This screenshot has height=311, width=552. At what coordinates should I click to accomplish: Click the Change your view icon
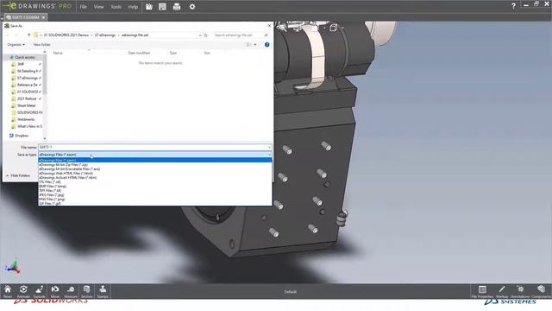coord(248,45)
